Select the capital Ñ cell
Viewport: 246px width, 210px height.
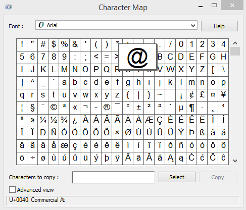coord(54,133)
